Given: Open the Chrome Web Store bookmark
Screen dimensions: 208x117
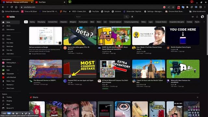Looking at the screenshot, I should 175,12.
